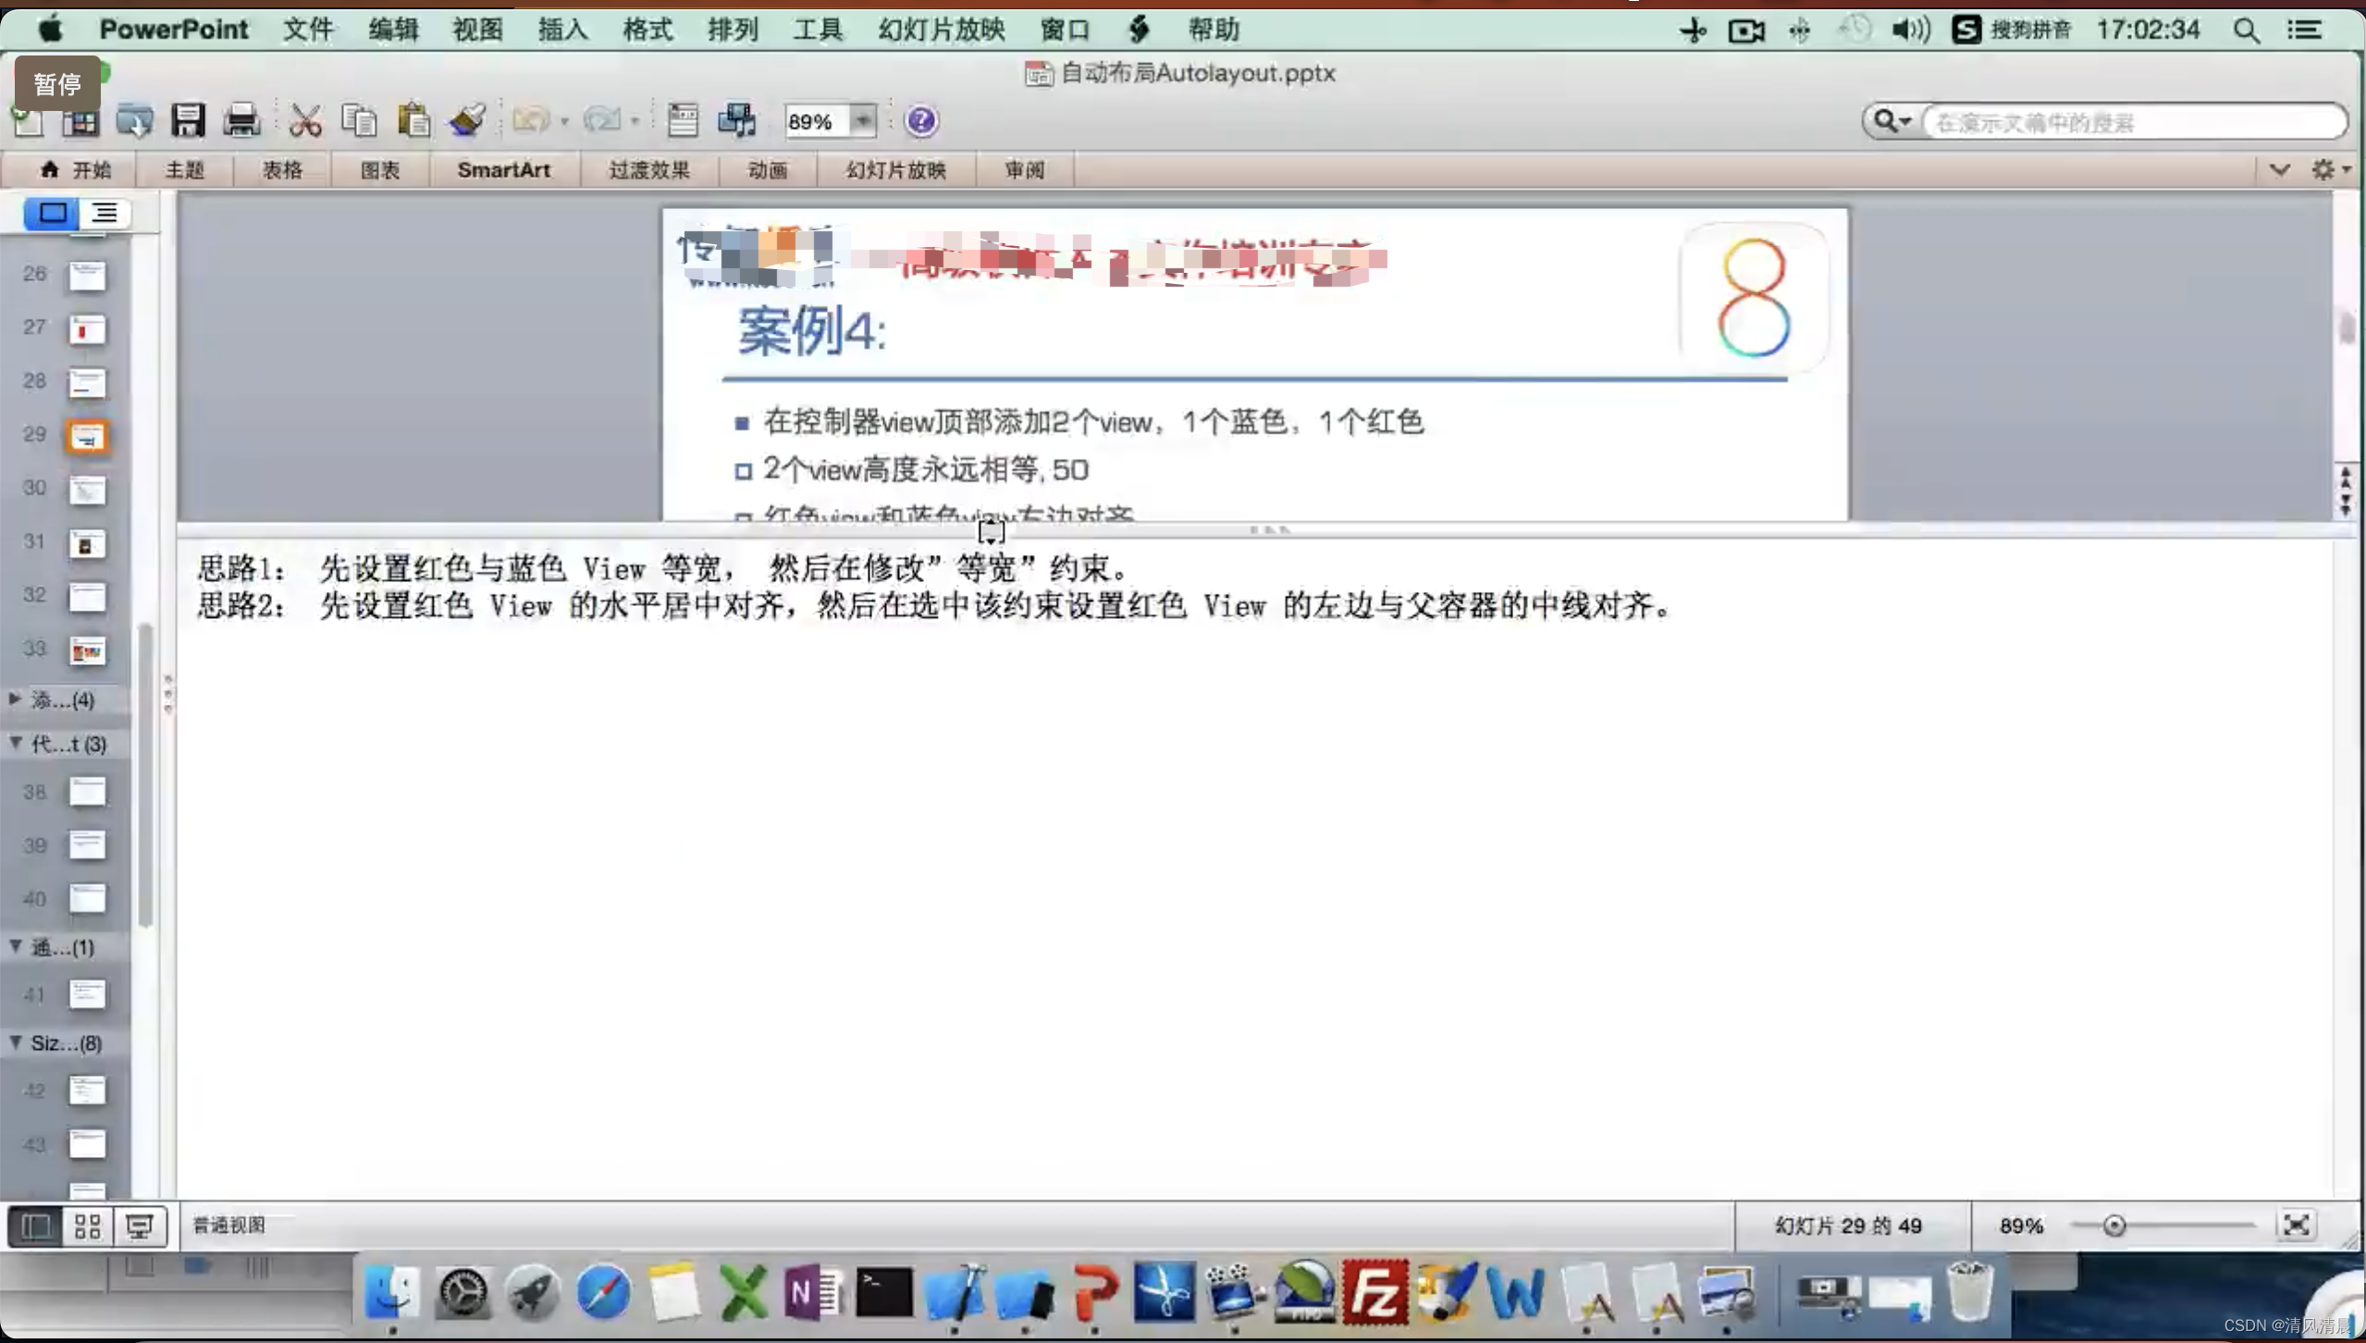
Task: Click the Cut scissors icon
Action: click(304, 120)
